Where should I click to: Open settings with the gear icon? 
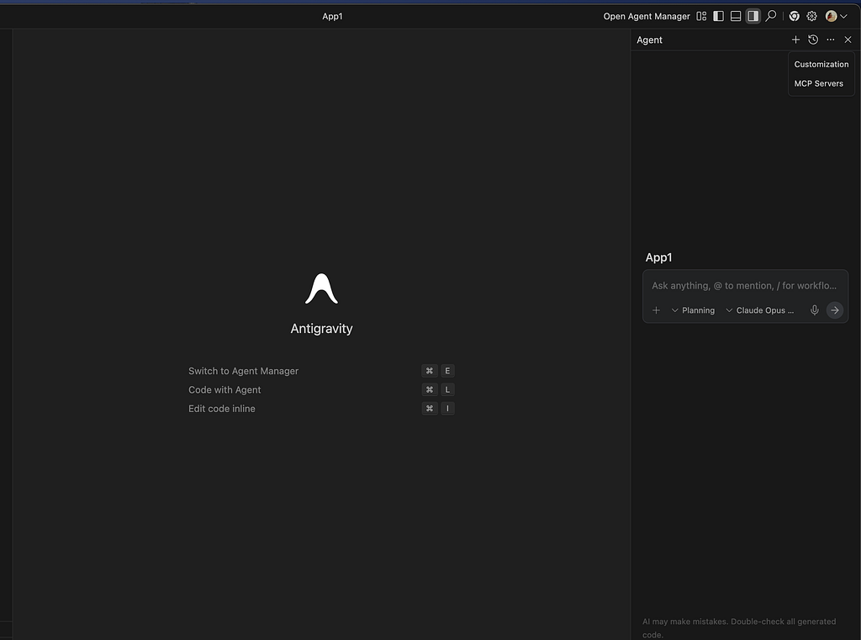click(811, 15)
